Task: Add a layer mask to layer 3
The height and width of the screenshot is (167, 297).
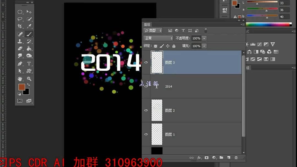Action: point(207,158)
